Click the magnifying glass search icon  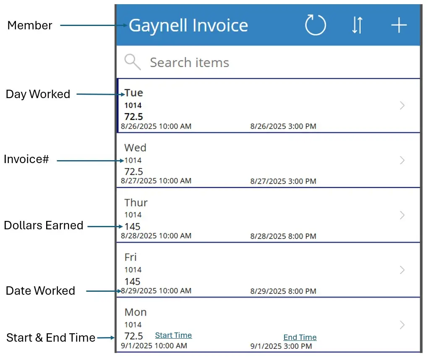click(133, 62)
